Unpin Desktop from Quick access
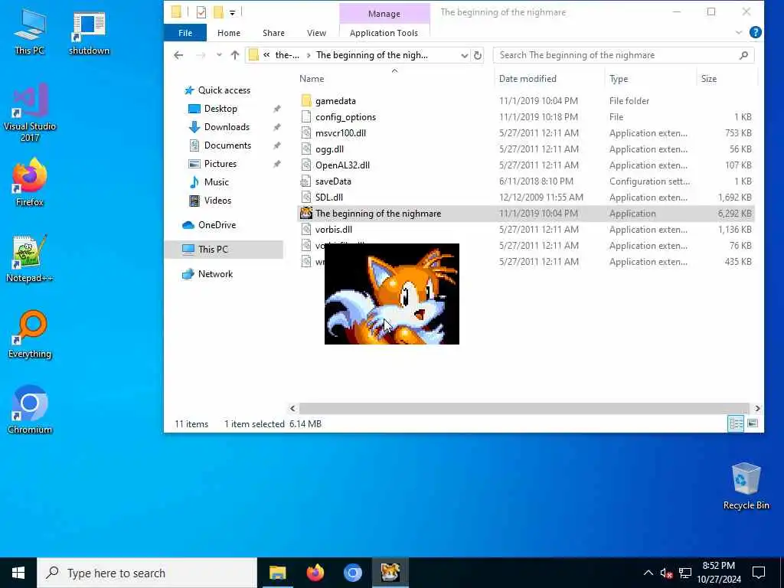This screenshot has width=784, height=588. pos(276,109)
